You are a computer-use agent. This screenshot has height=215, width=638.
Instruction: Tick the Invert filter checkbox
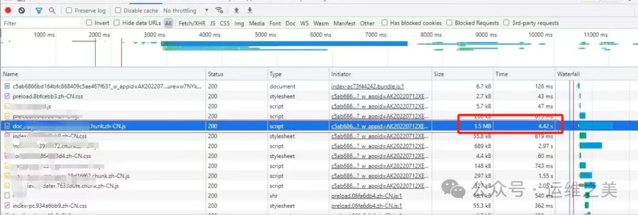89,23
